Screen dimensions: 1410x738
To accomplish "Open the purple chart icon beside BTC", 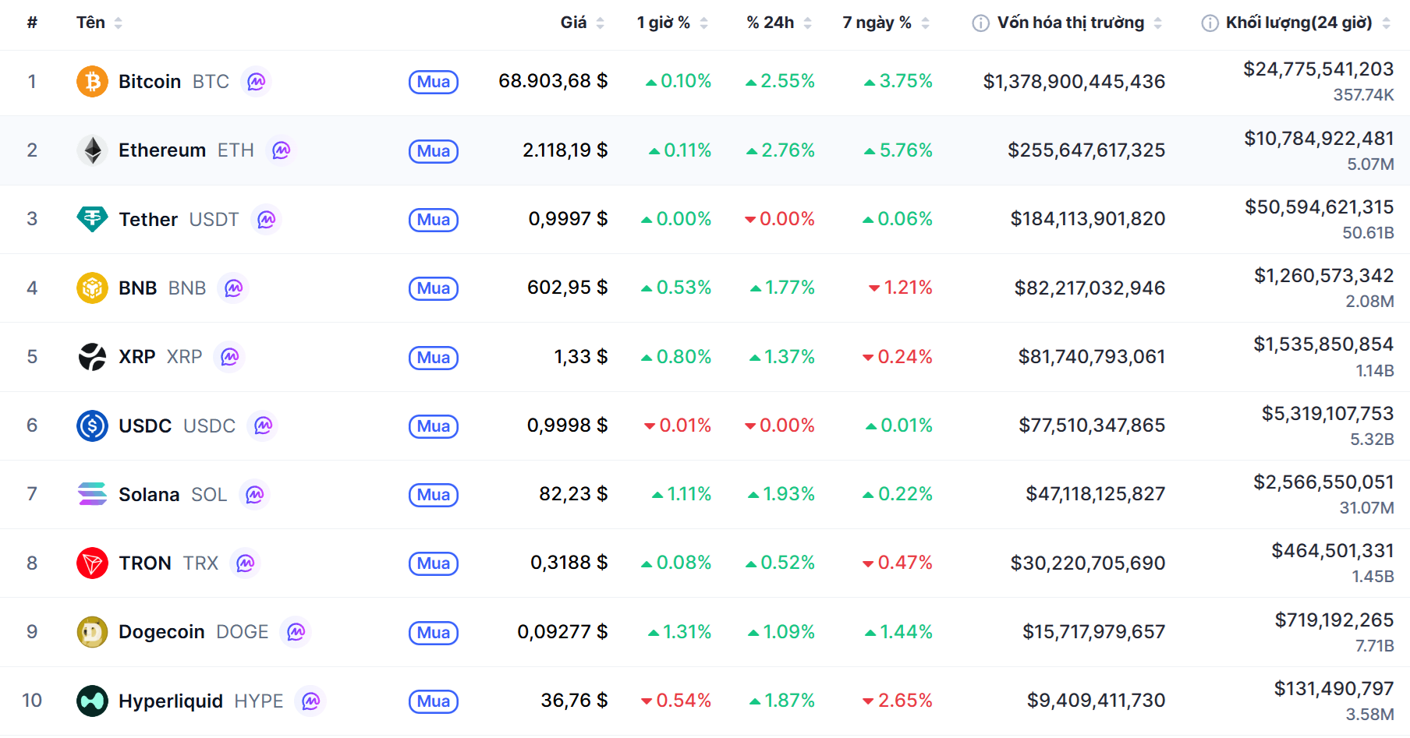I will (x=257, y=81).
